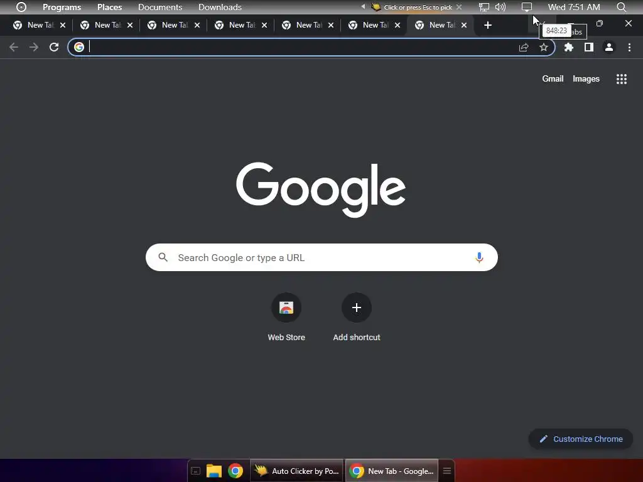The height and width of the screenshot is (482, 643).
Task: Open the Places menu
Action: tap(109, 7)
